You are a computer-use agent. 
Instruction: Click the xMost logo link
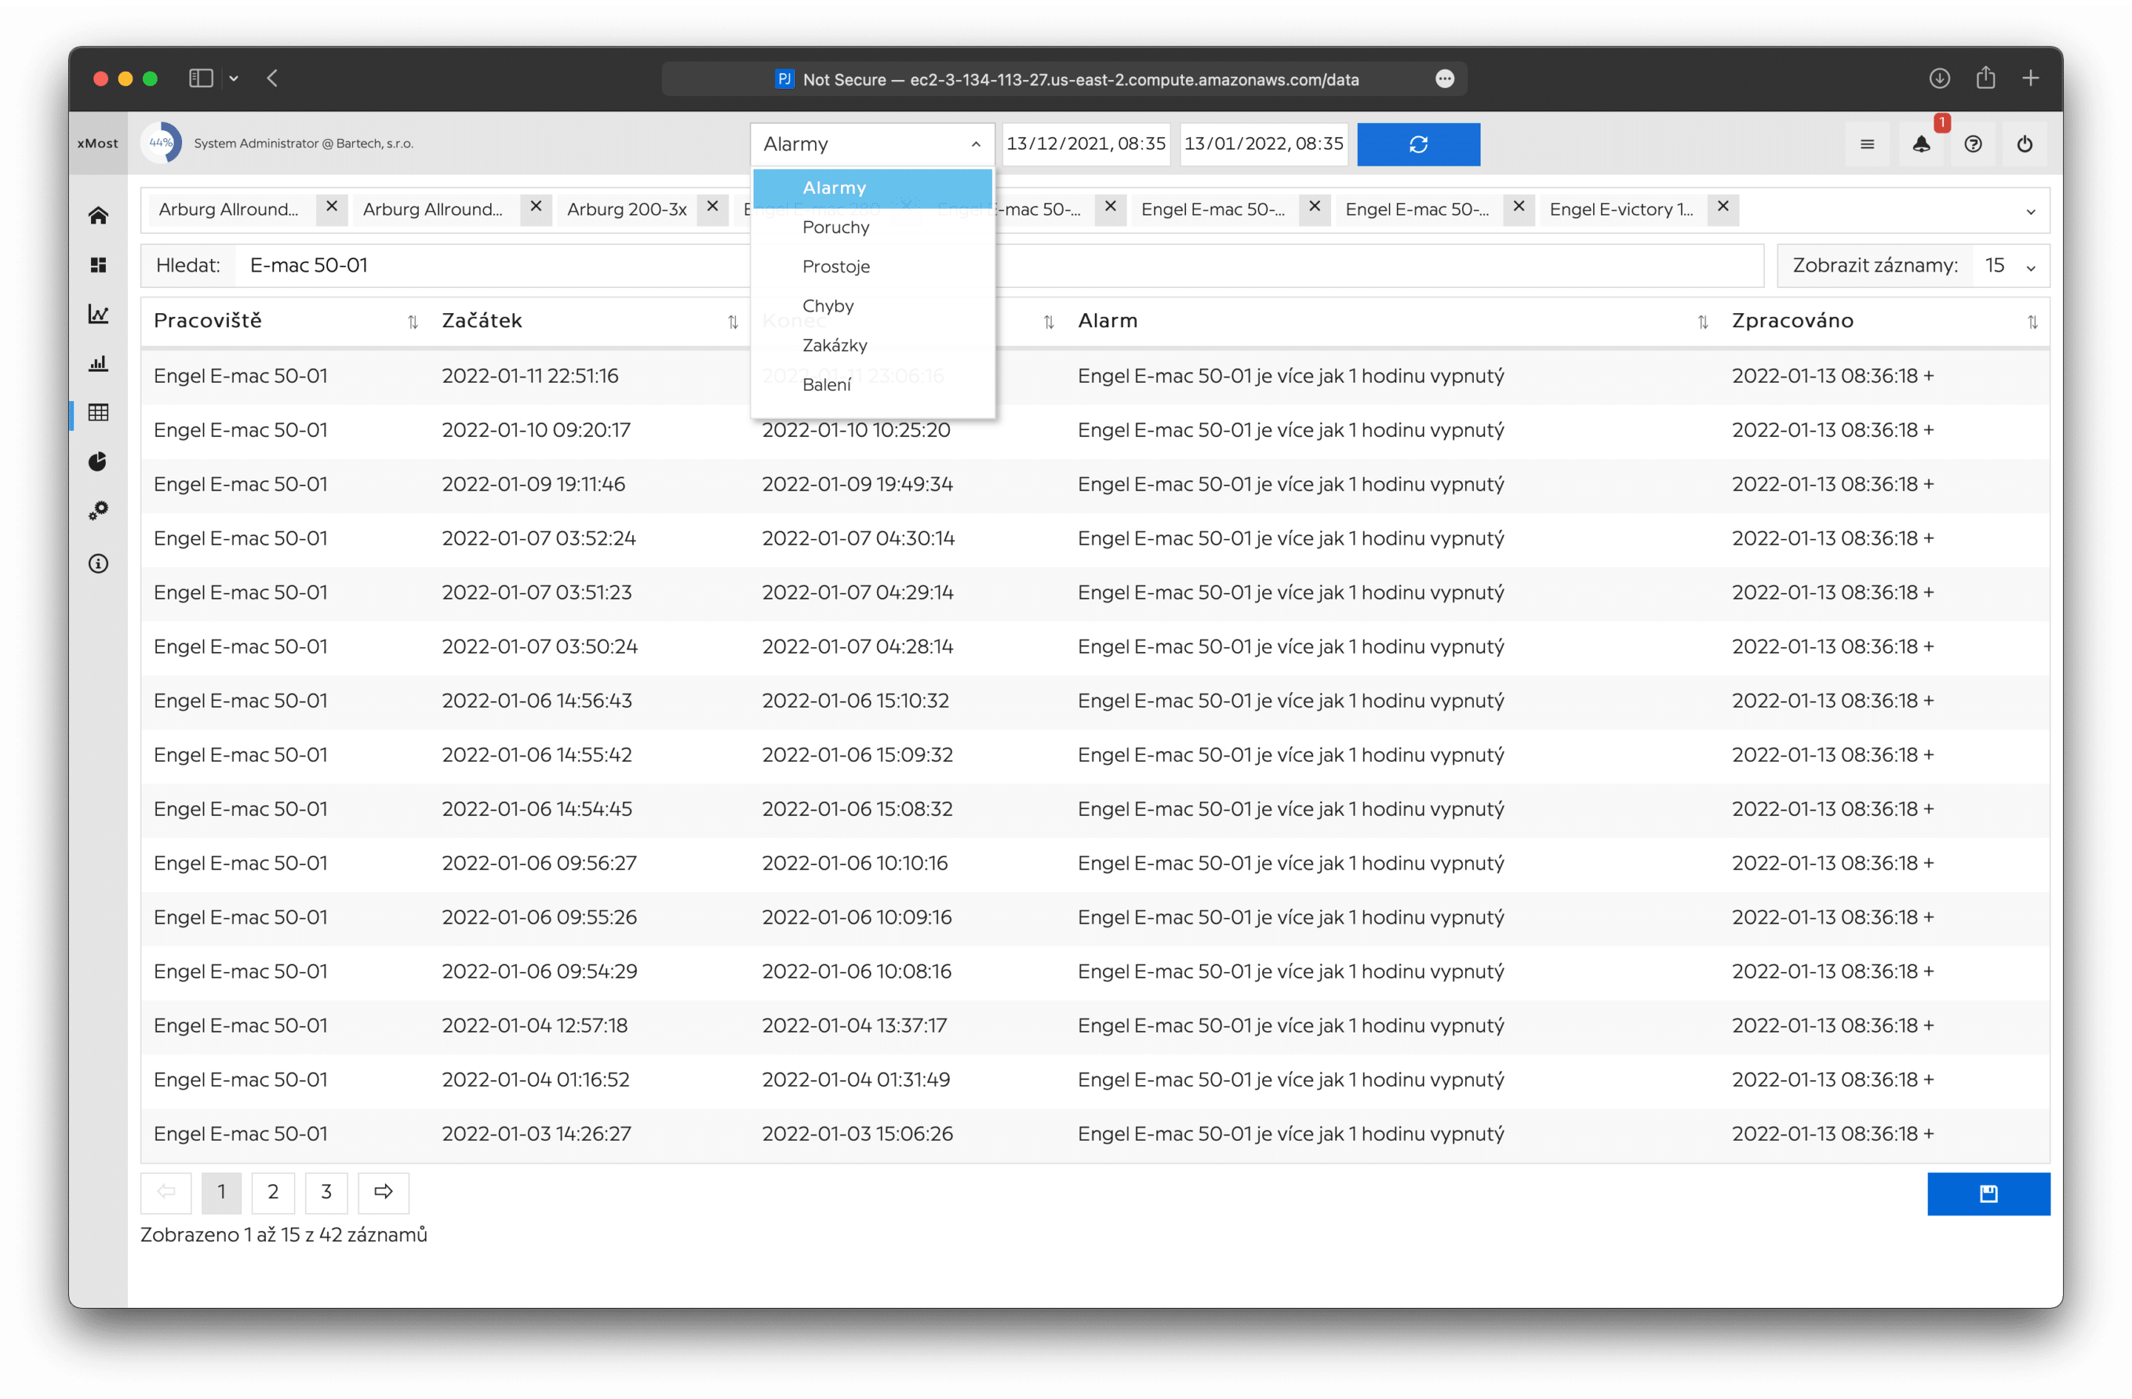tap(98, 144)
